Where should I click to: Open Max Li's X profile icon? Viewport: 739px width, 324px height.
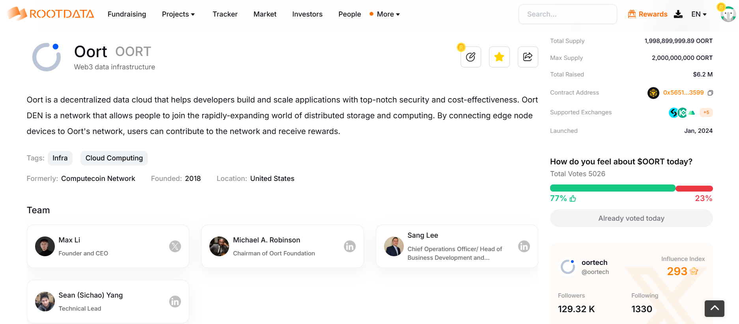pos(175,246)
